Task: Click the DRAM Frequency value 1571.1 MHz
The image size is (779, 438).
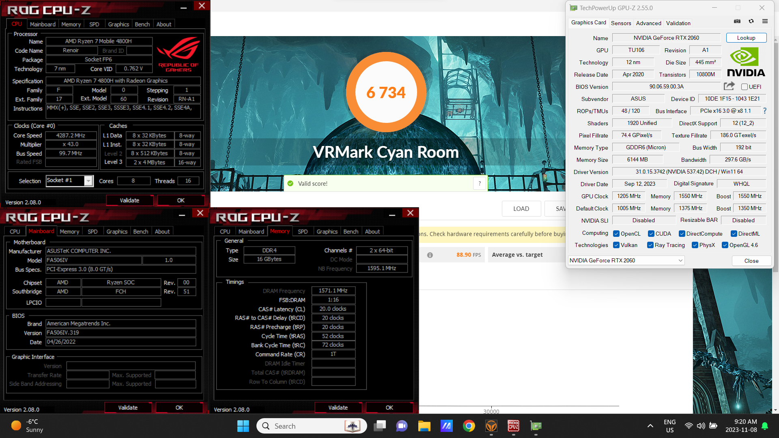Action: (333, 290)
